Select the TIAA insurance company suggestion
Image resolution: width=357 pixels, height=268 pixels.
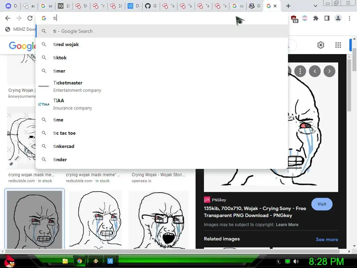(162, 104)
